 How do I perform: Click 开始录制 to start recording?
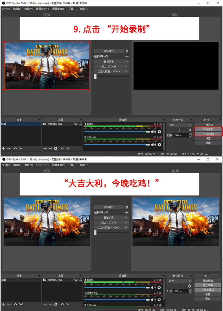tap(208, 129)
